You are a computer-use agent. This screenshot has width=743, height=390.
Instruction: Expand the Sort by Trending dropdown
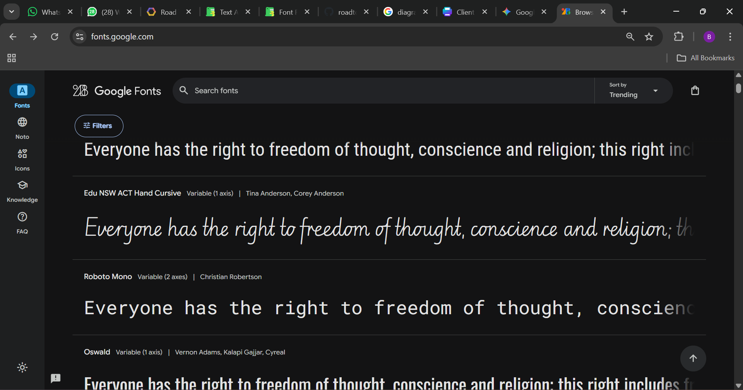(x=633, y=90)
